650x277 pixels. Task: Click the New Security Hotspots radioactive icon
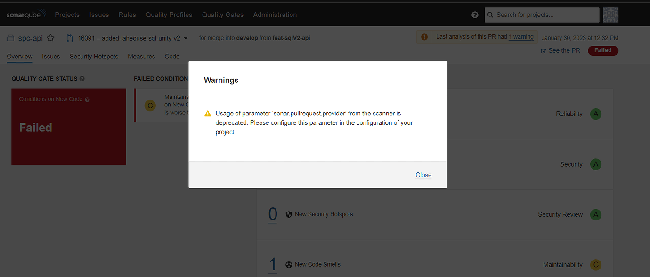(289, 214)
